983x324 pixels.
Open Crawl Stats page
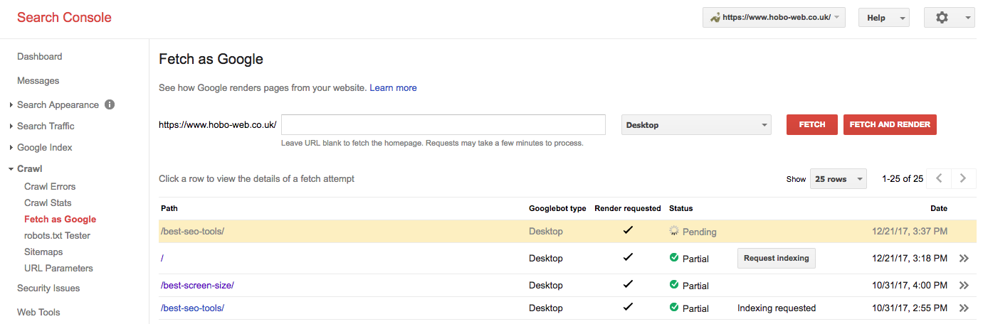click(x=48, y=202)
